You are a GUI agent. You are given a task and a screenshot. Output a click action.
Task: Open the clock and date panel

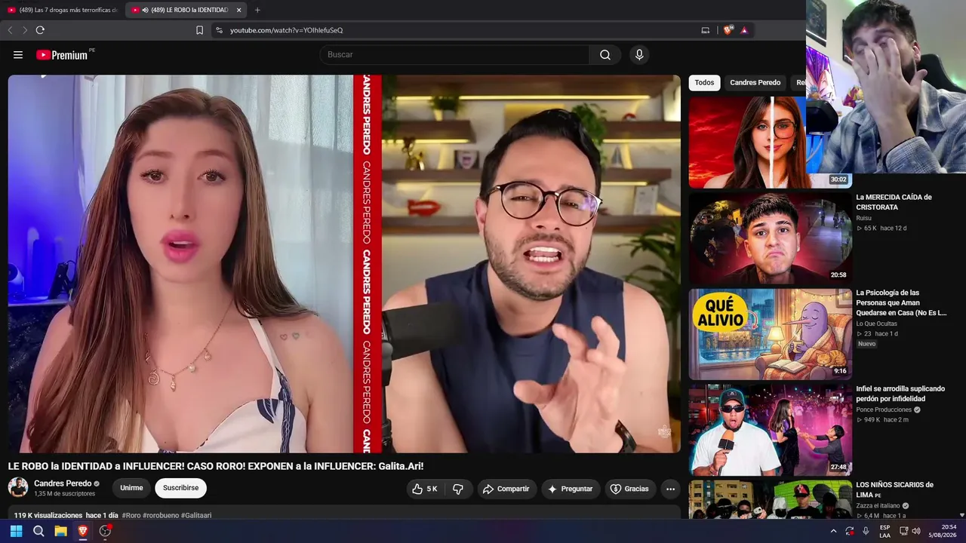click(x=943, y=531)
